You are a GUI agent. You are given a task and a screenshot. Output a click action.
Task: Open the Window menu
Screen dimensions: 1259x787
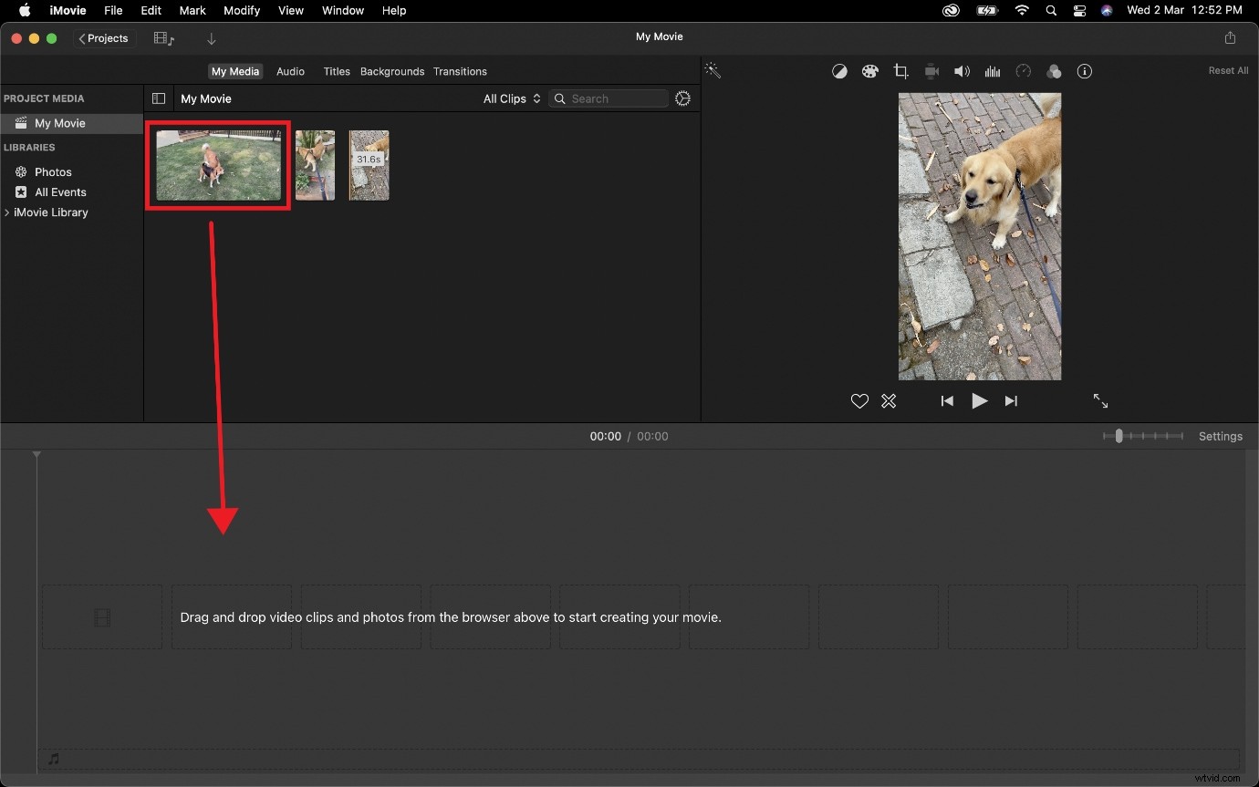pyautogui.click(x=343, y=10)
